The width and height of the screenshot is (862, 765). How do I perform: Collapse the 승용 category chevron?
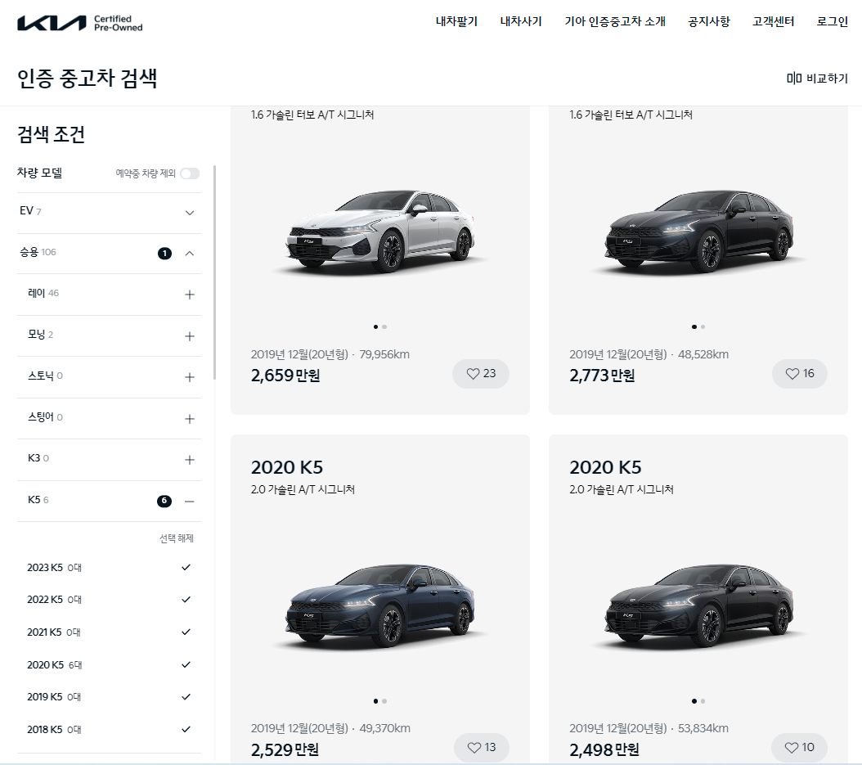[190, 254]
